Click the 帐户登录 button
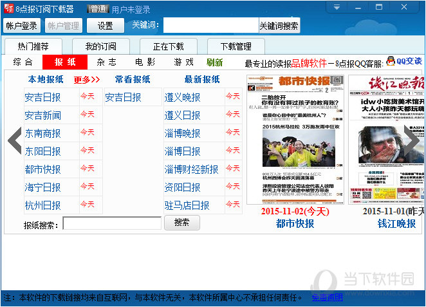Image resolution: width=426 pixels, height=307 pixels. [21, 26]
